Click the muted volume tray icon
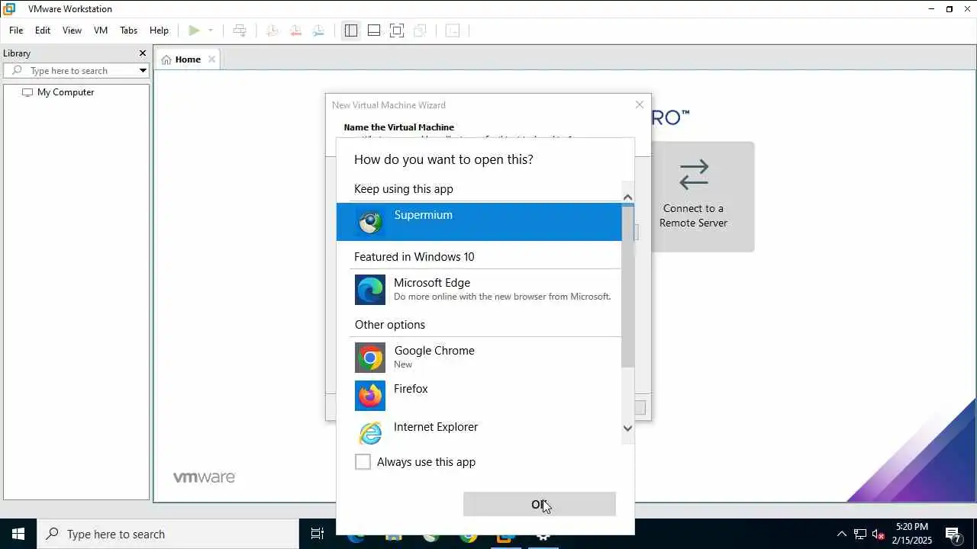This screenshot has height=549, width=977. pyautogui.click(x=879, y=534)
